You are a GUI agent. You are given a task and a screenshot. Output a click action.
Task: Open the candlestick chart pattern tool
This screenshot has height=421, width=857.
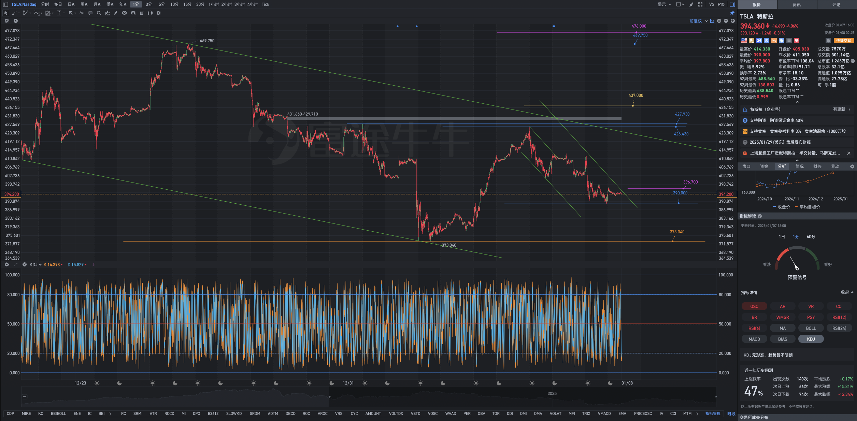pos(108,13)
